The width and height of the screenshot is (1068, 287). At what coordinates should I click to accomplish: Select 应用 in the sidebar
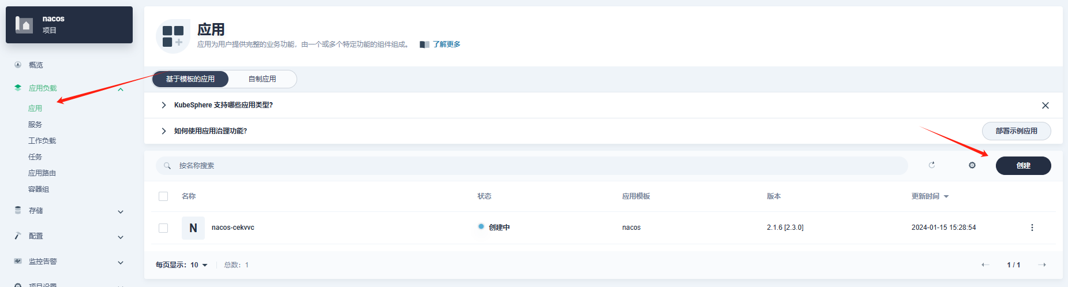point(35,109)
